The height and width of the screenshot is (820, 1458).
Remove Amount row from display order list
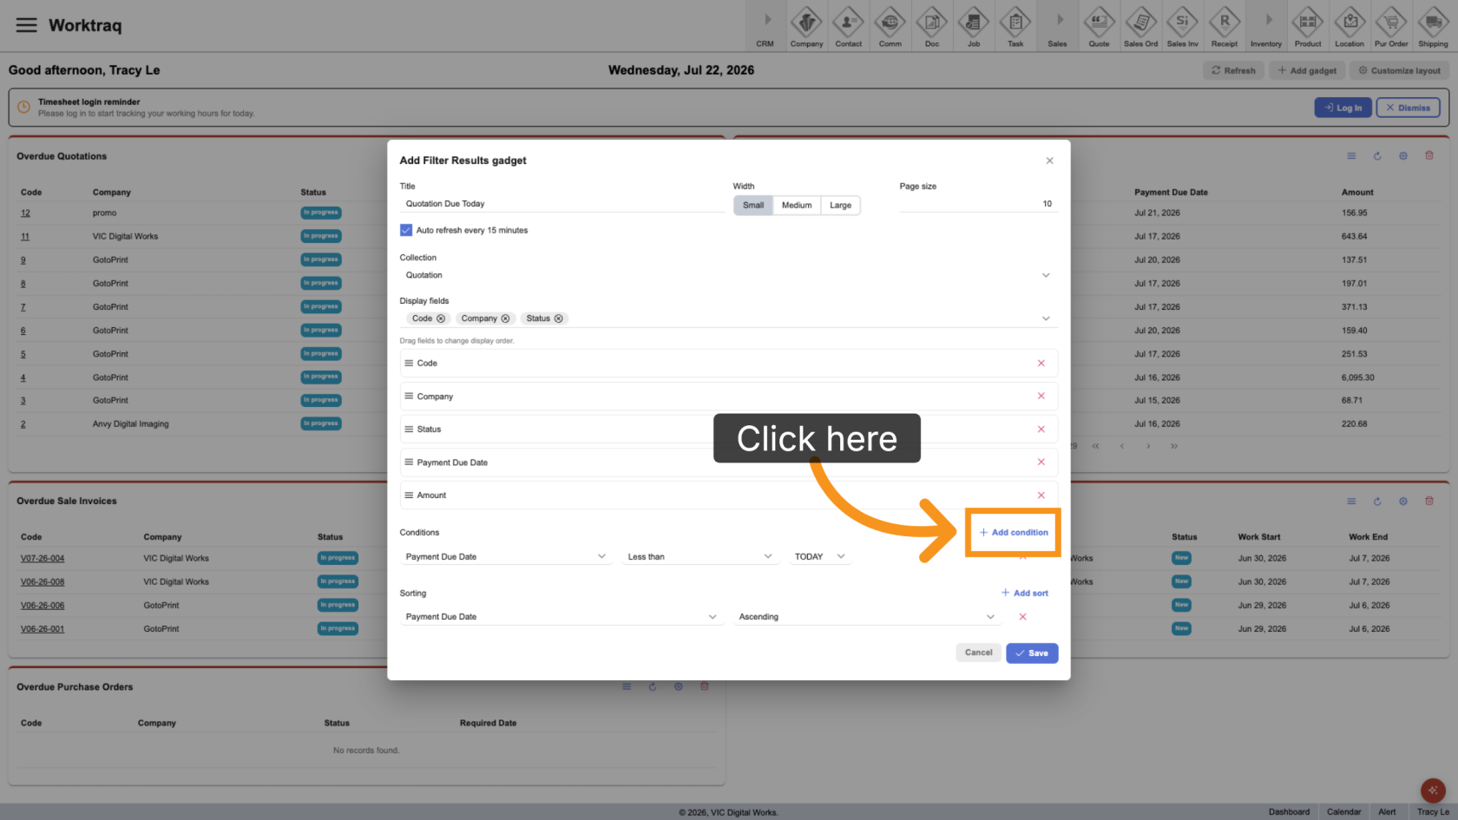coord(1041,495)
